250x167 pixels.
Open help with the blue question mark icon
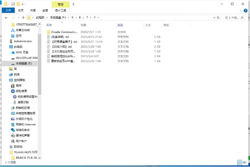tap(246, 11)
